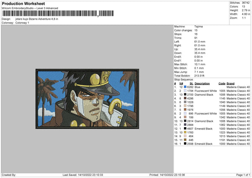
Task: Select thread code 1362
Action: pyautogui.click(x=222, y=125)
